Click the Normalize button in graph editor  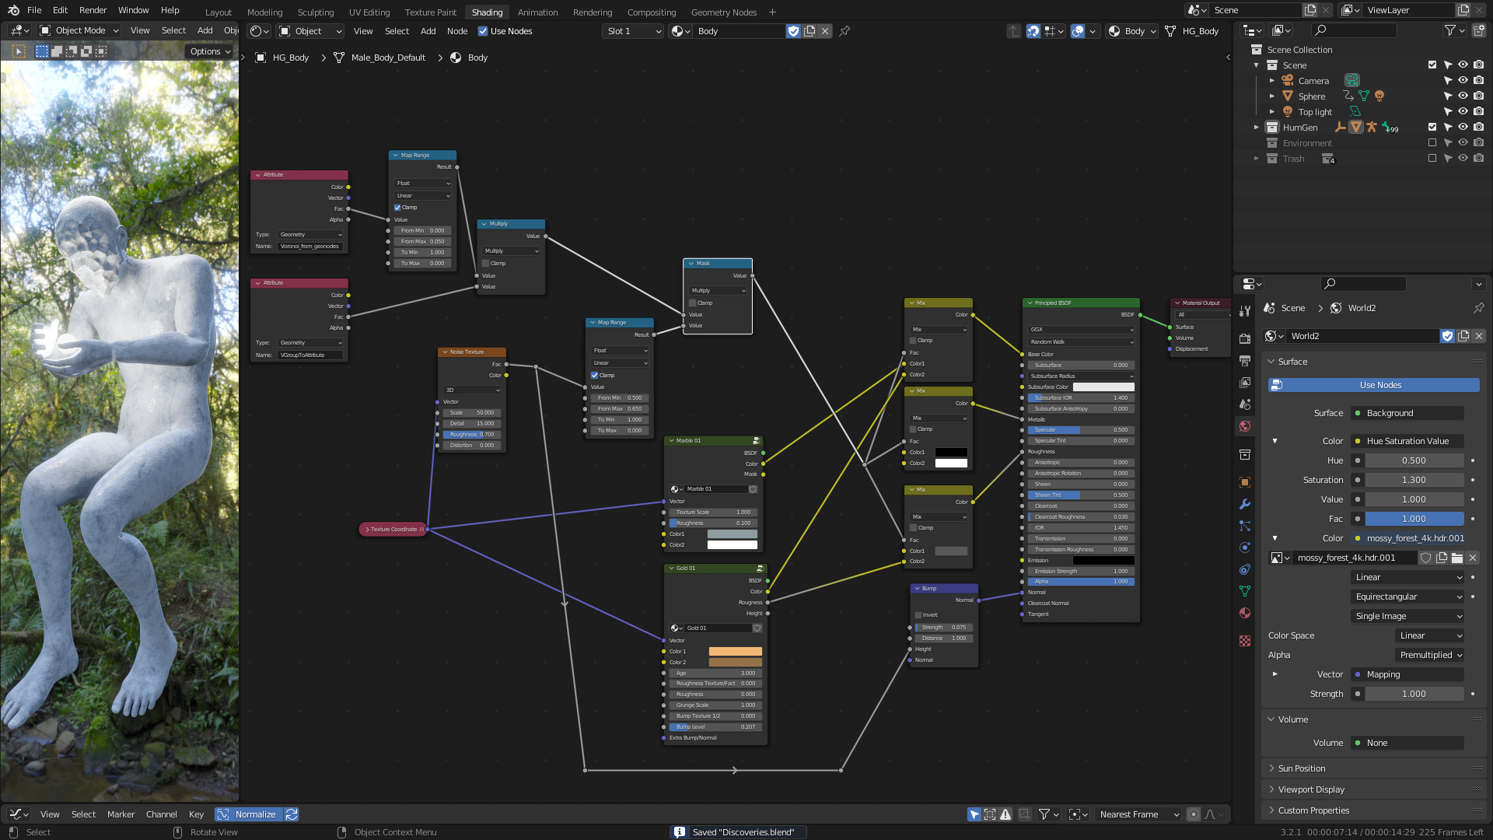249,814
